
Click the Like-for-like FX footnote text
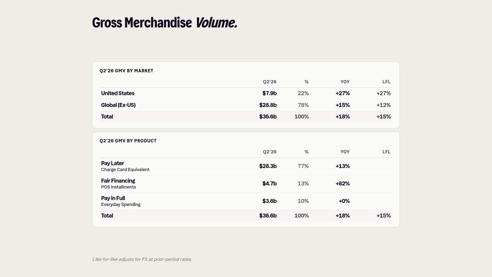pos(142,259)
